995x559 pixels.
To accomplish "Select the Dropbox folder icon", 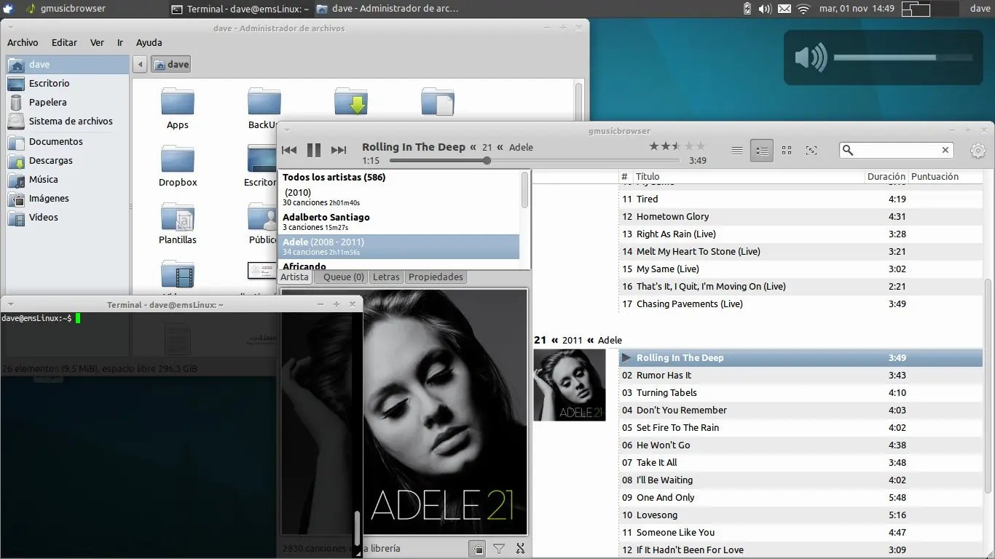I will coord(178,159).
